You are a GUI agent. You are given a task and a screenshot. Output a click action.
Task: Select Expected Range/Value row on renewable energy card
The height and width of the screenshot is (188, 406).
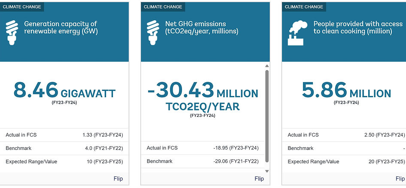(x=64, y=161)
